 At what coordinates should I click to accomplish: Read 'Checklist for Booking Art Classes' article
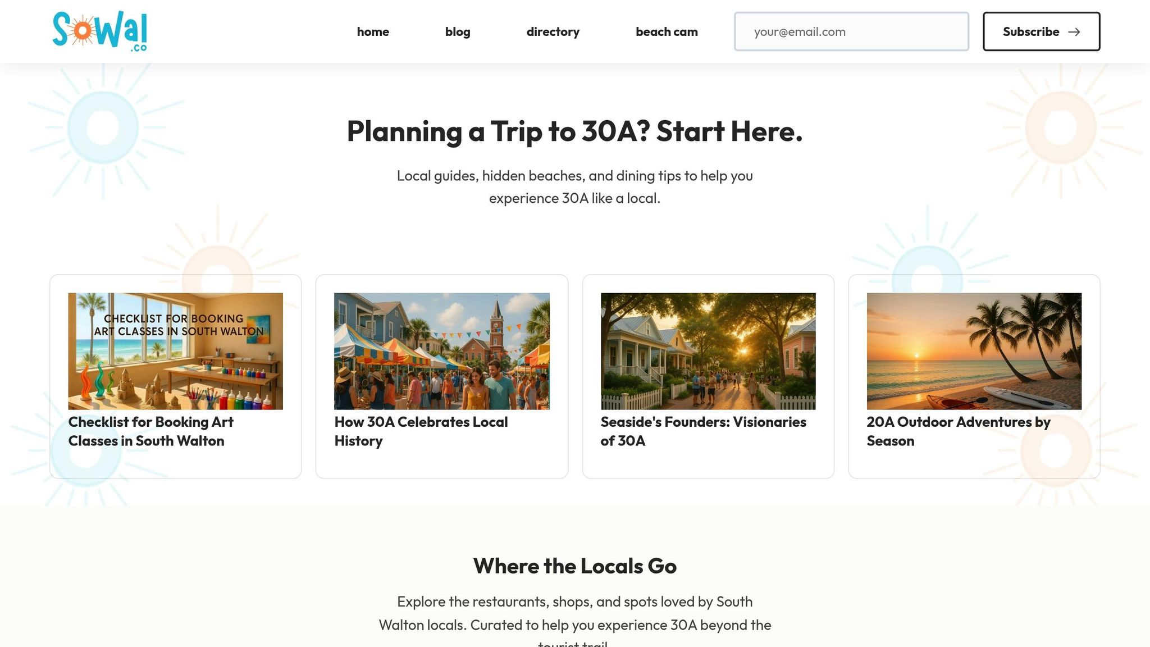150,431
